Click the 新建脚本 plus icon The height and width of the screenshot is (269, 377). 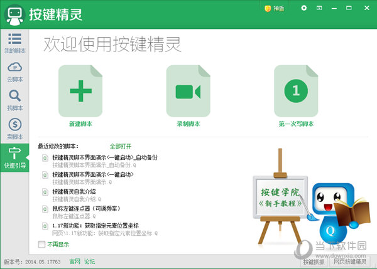(80, 91)
